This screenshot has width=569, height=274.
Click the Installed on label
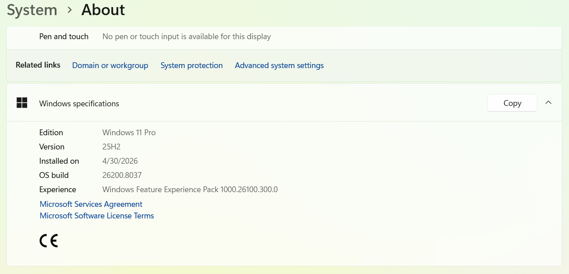pyautogui.click(x=59, y=161)
